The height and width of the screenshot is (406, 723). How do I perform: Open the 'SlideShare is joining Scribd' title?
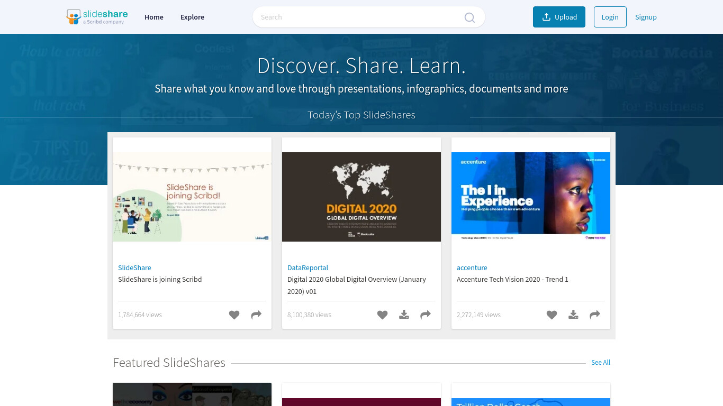160,279
